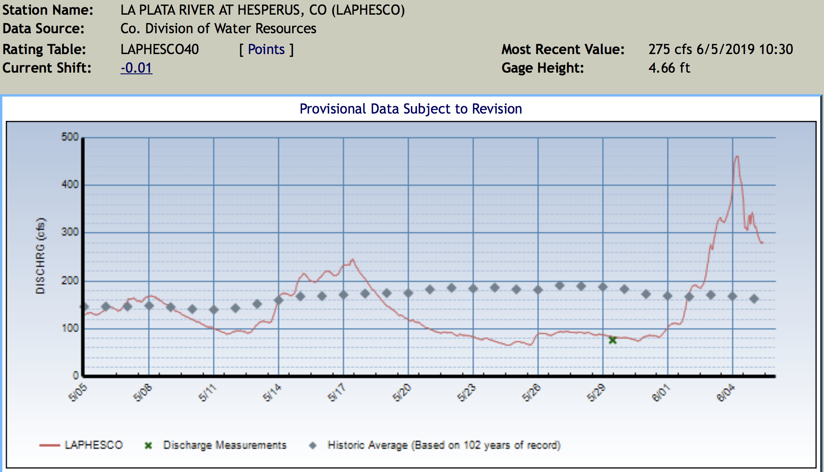Click the Provisional Data Subject to Revision title
This screenshot has width=824, height=472.
click(x=411, y=109)
